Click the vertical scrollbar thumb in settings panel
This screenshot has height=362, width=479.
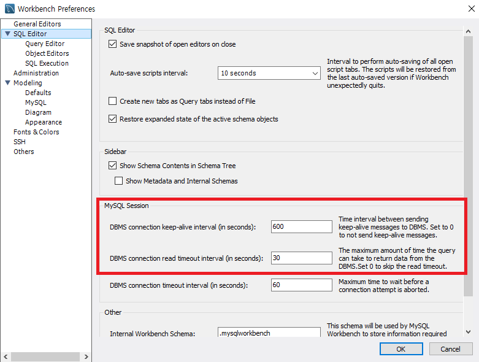pyautogui.click(x=468, y=166)
